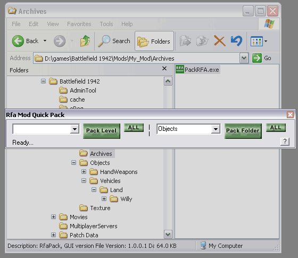Expand the Movies tree node
Viewport: 298px width, 258px height.
tap(53, 217)
